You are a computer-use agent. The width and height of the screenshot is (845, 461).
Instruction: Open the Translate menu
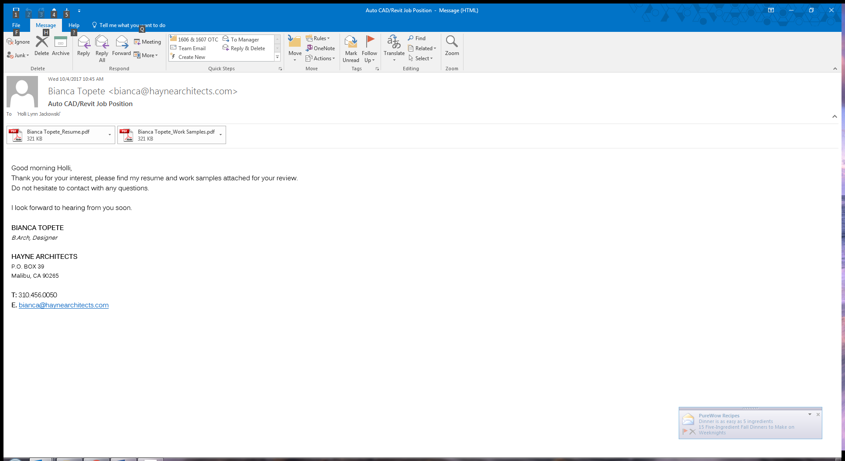point(394,48)
